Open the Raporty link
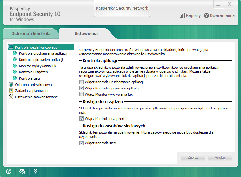The width and height of the screenshot is (241, 177). click(x=193, y=16)
